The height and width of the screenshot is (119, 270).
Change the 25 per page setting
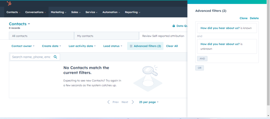pos(149,102)
